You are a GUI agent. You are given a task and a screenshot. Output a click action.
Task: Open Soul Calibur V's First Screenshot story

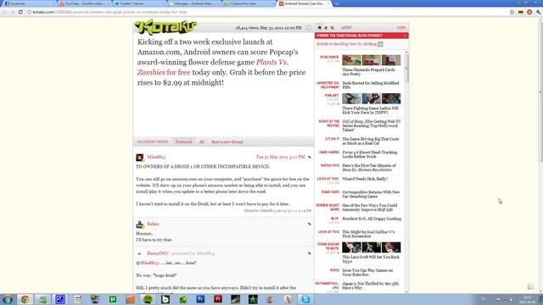point(368,234)
